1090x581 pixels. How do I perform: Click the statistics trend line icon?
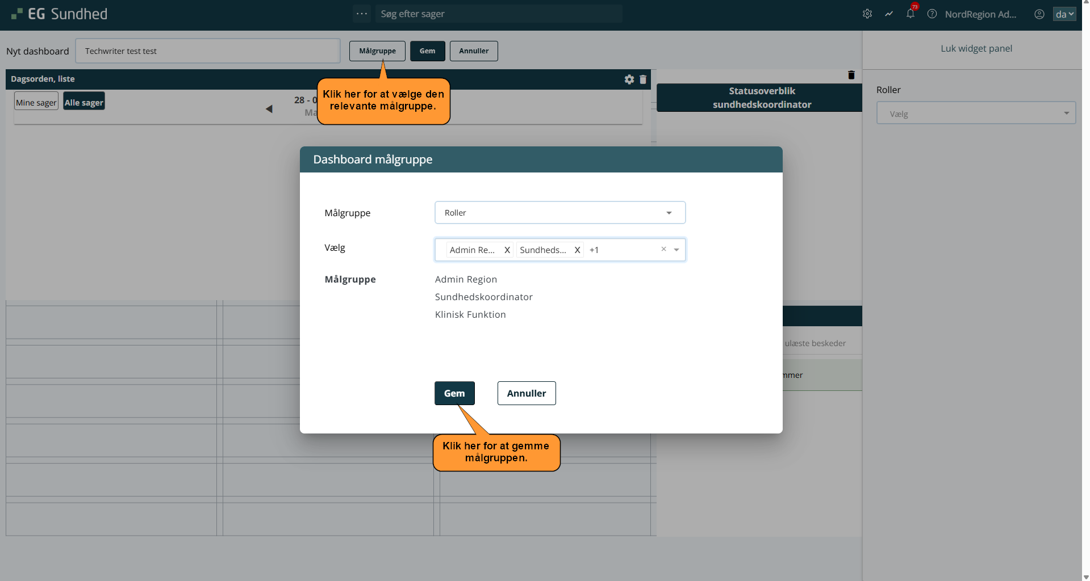click(889, 14)
